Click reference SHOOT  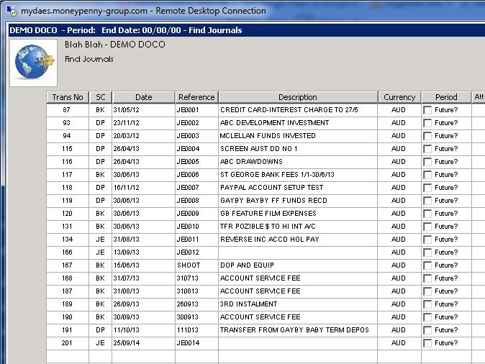(x=189, y=265)
